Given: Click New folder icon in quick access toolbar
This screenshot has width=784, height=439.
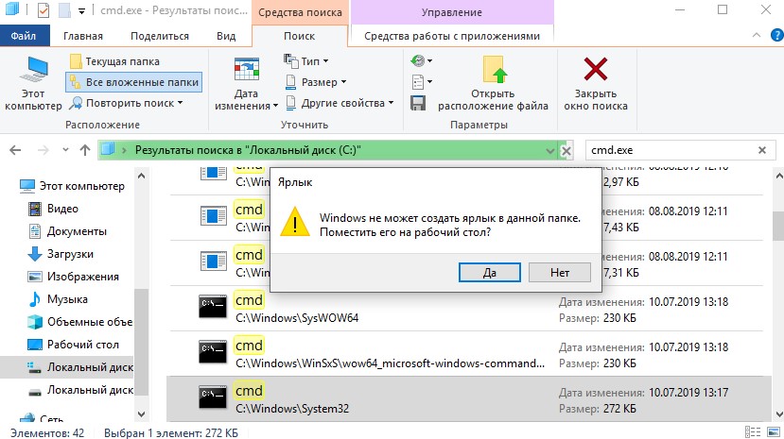Looking at the screenshot, I should pyautogui.click(x=64, y=10).
